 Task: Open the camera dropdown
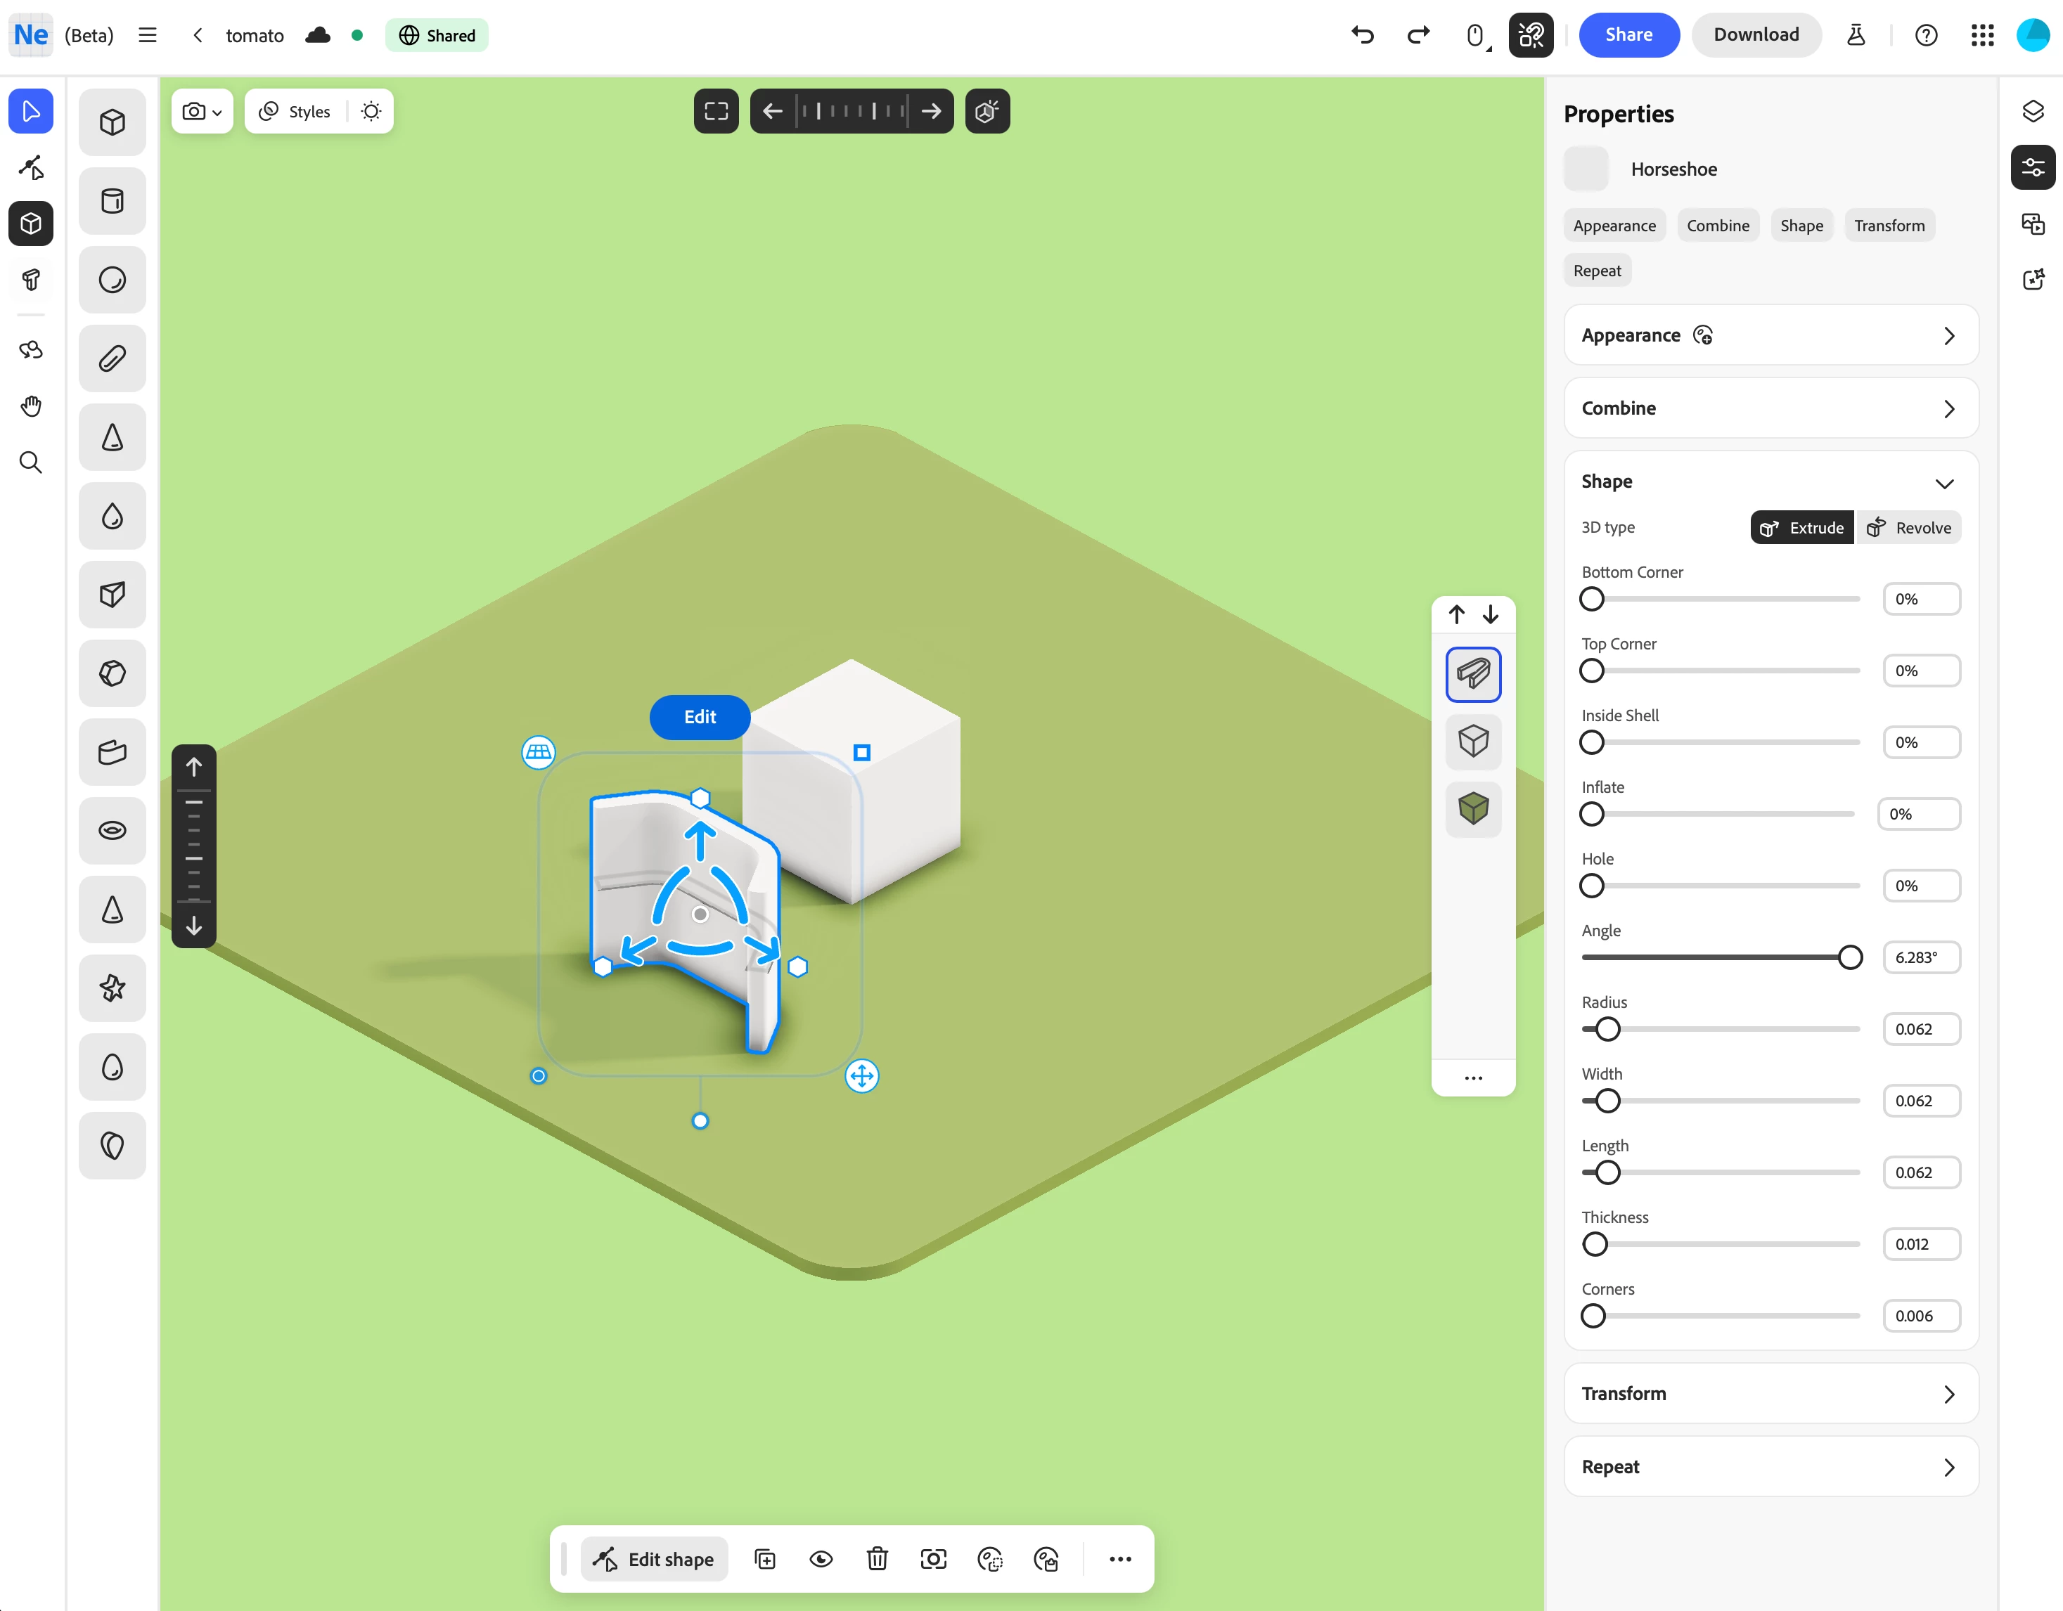(x=201, y=112)
